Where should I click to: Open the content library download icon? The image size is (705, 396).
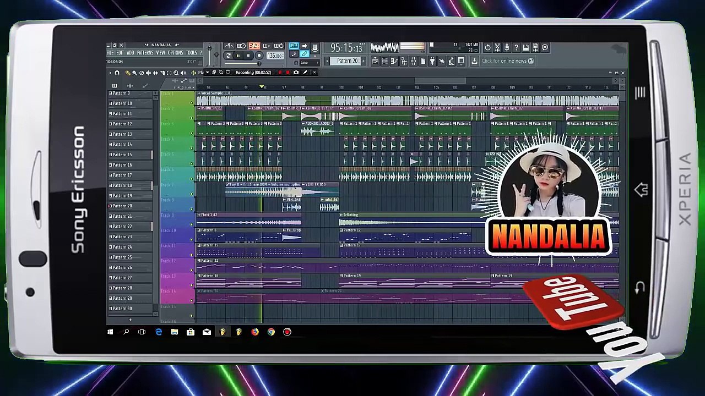474,61
